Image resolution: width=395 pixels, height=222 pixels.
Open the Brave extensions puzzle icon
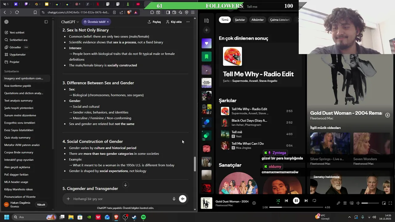coord(152,12)
